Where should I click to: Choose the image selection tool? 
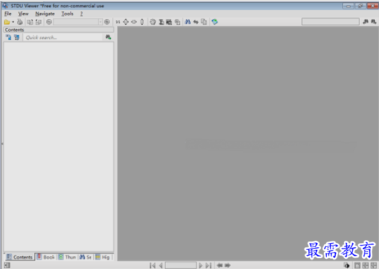tap(169, 22)
